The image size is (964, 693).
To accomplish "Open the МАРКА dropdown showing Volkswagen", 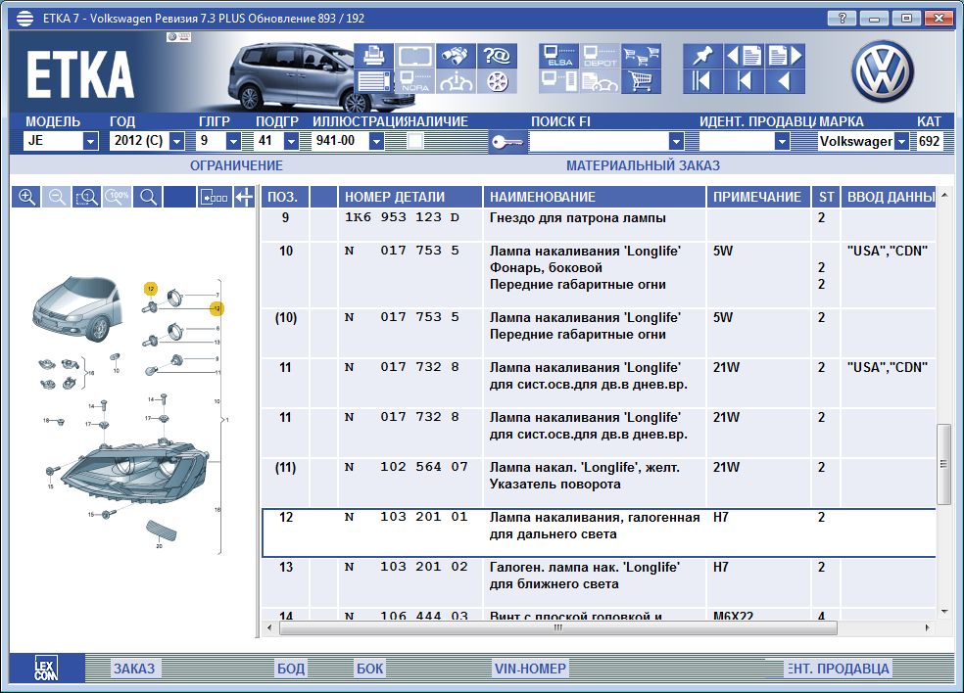I will pos(901,141).
